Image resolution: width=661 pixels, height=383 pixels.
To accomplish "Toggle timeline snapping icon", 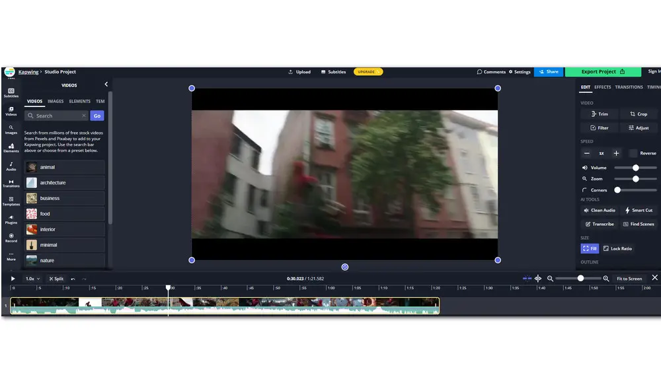I will (527, 279).
